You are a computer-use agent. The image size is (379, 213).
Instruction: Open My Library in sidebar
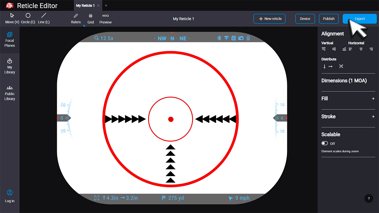pos(9,66)
